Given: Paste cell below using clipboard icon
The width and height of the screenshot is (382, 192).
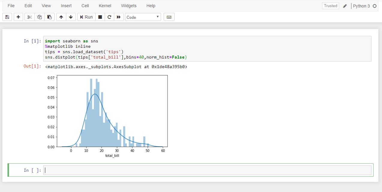Looking at the screenshot, I should click(49, 17).
